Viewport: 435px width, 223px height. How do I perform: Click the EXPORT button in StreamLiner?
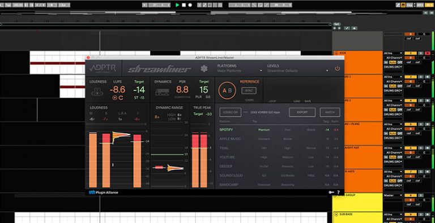tap(302, 112)
